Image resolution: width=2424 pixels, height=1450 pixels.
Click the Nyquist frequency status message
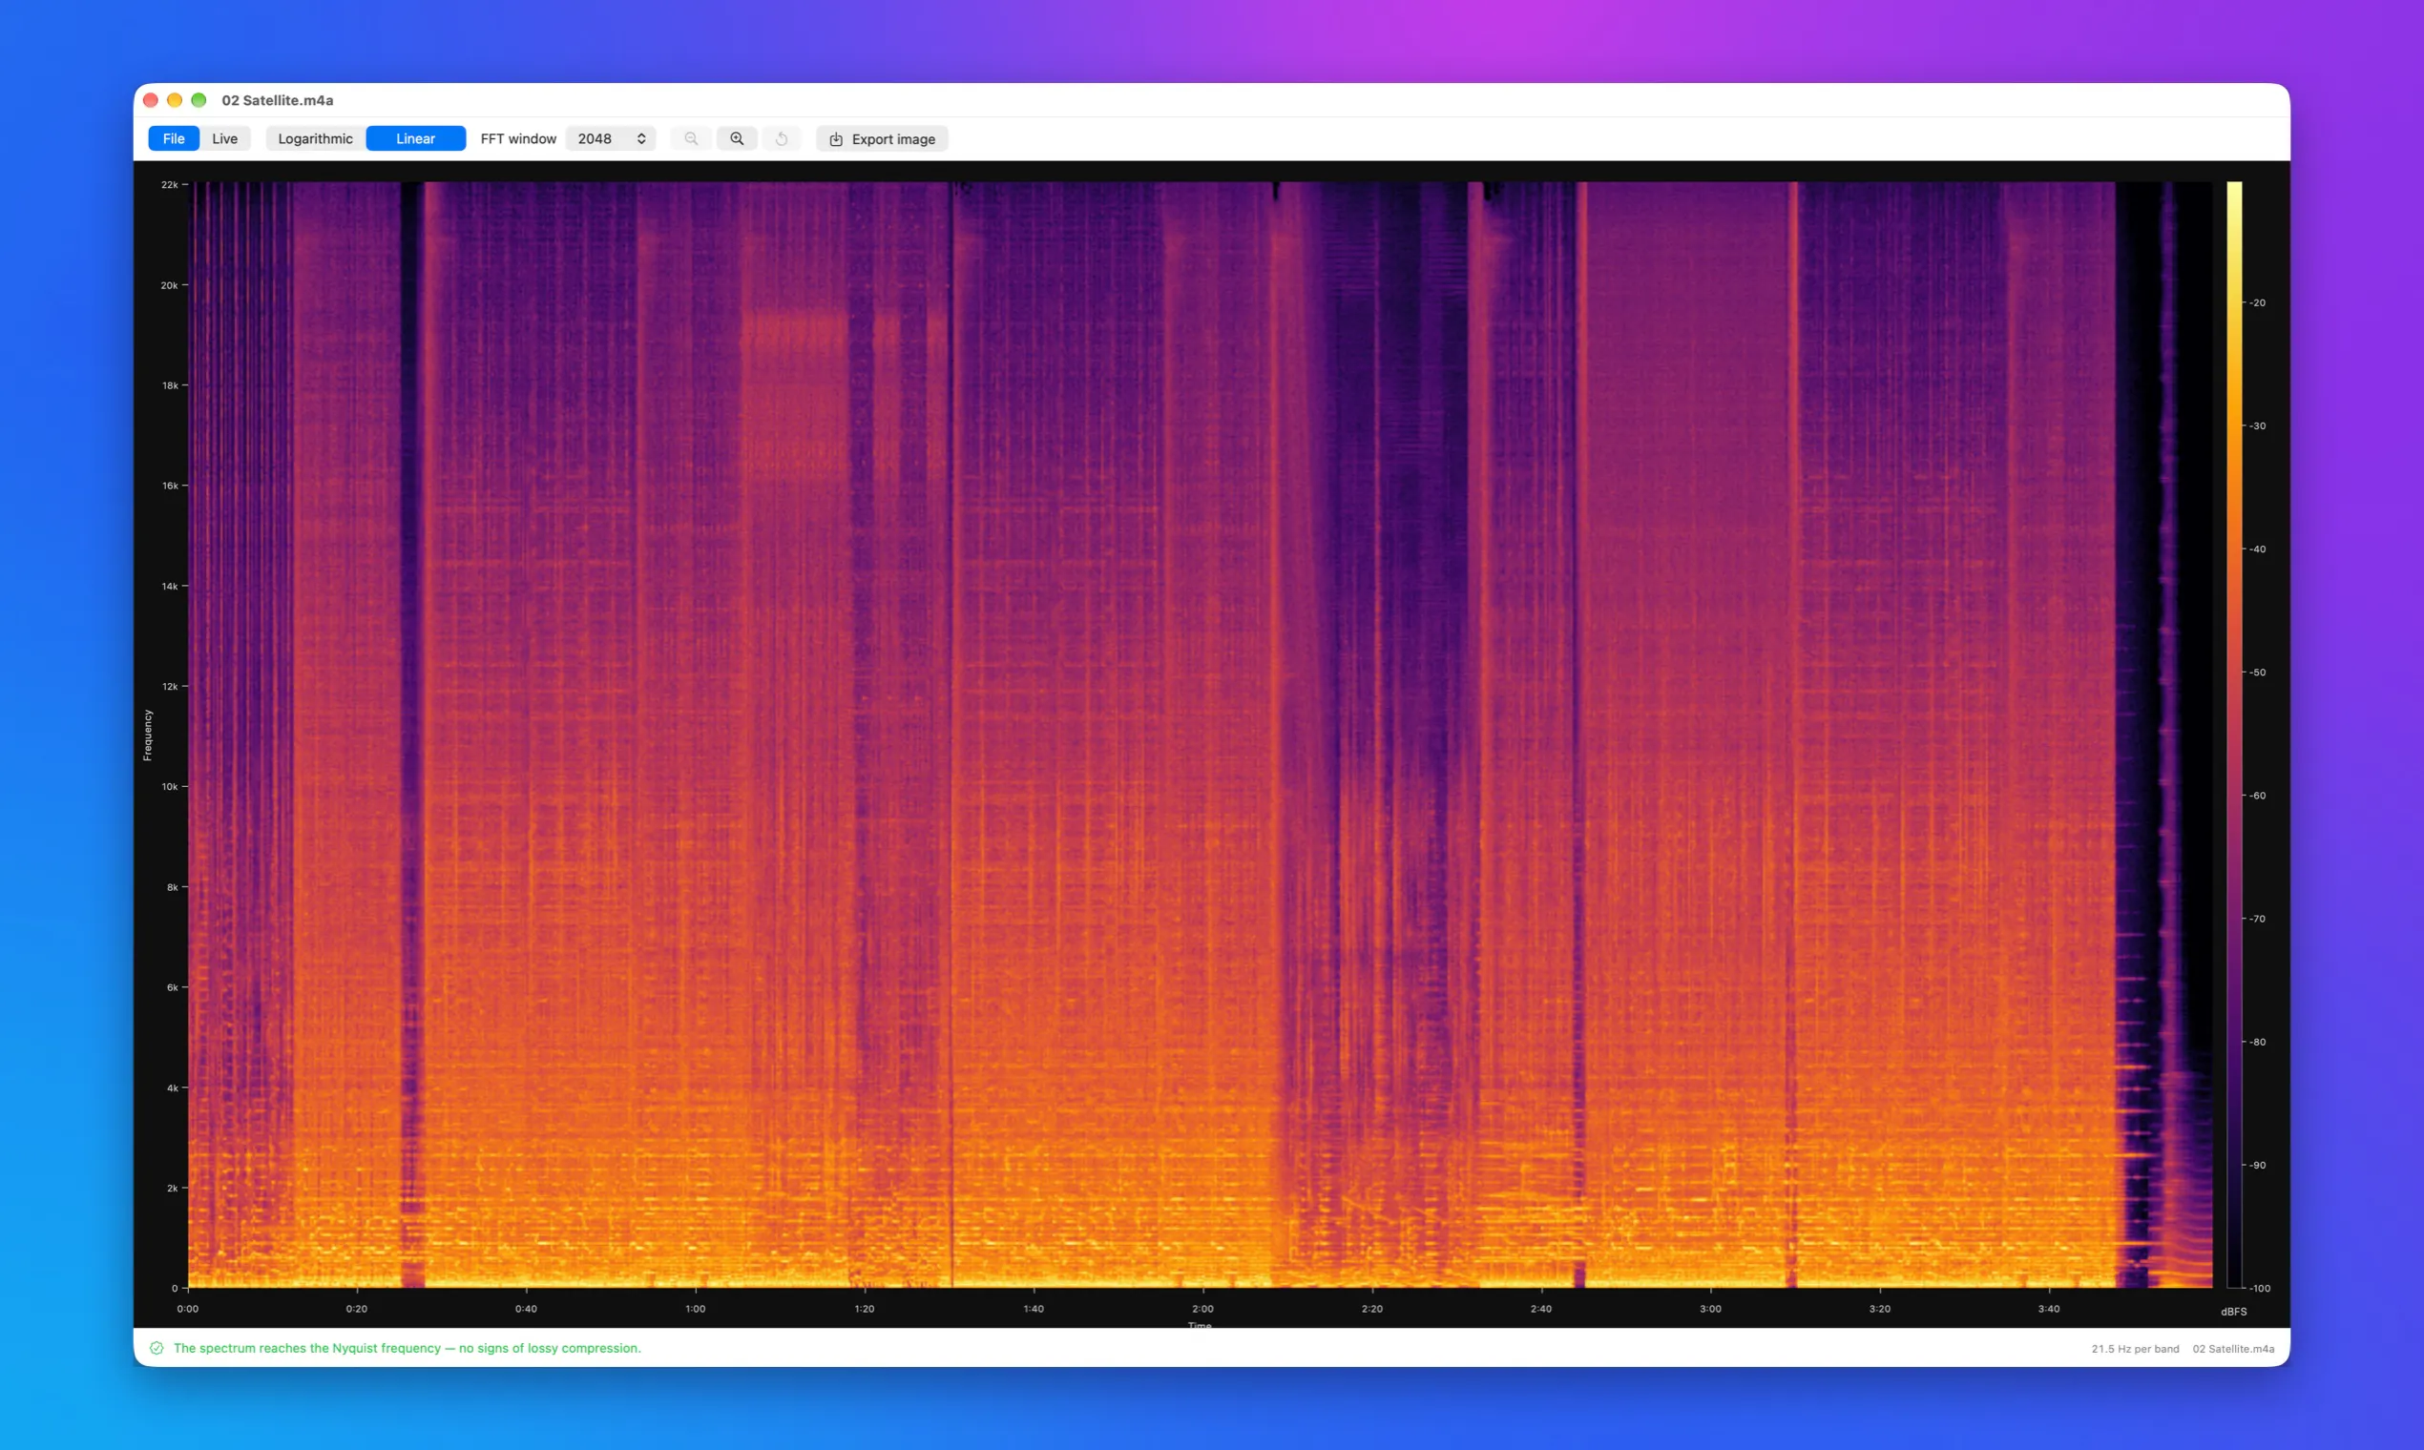[x=407, y=1347]
